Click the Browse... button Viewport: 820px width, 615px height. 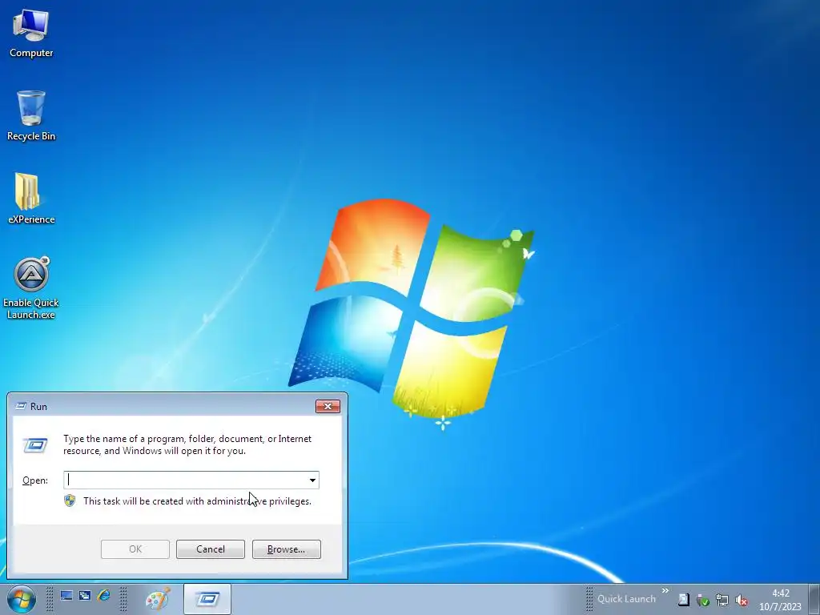tap(286, 549)
